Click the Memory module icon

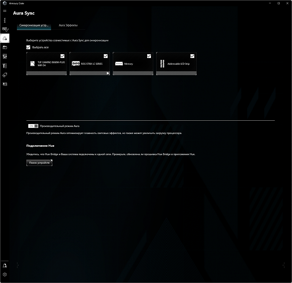pos(119,64)
